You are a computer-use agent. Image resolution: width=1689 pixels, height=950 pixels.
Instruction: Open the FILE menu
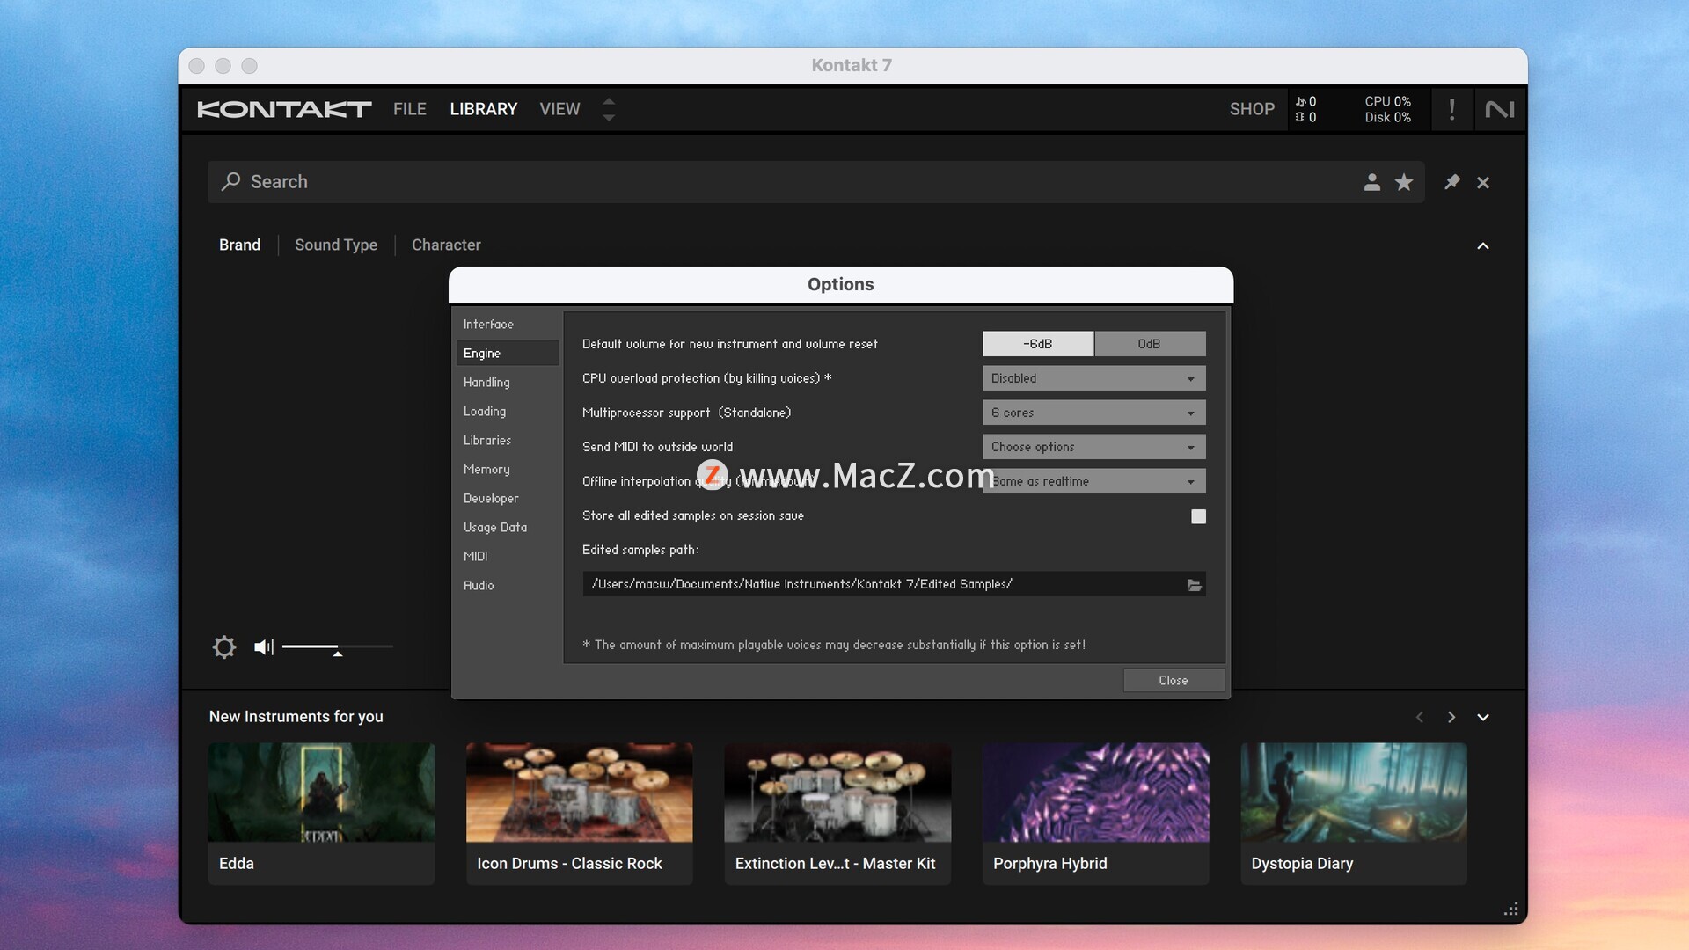410,109
